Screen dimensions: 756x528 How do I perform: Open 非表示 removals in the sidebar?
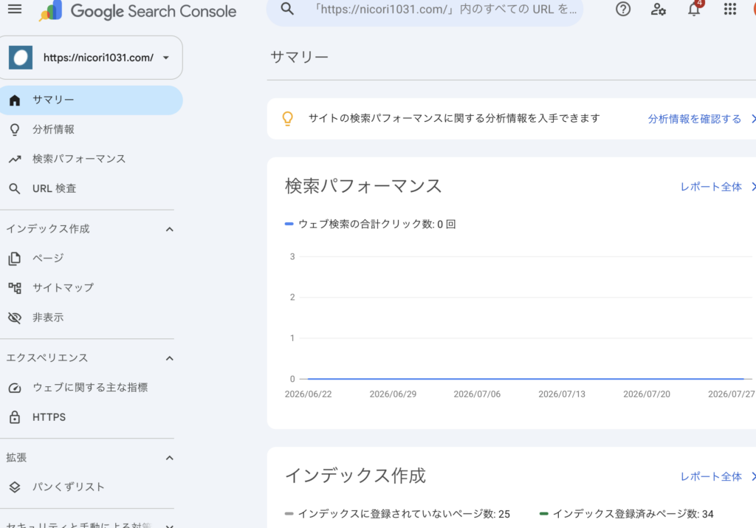point(48,318)
